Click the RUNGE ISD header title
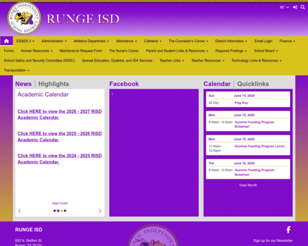308x246 pixels. (83, 19)
